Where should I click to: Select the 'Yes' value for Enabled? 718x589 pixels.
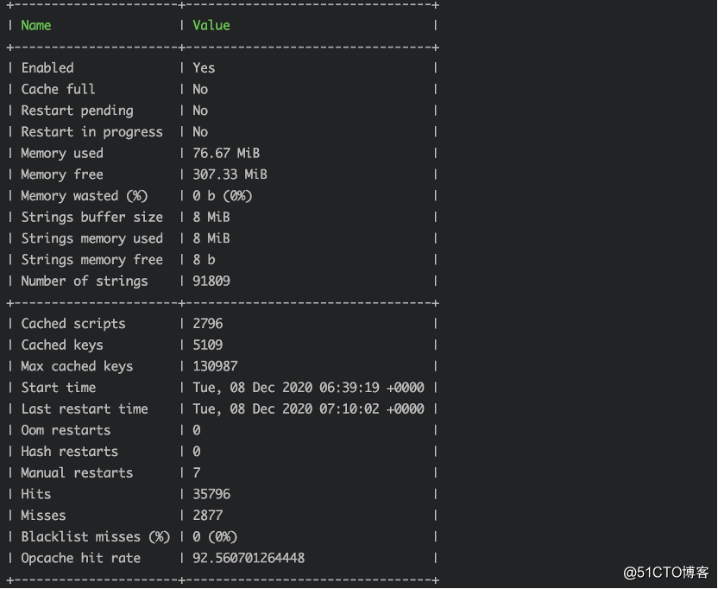(204, 68)
